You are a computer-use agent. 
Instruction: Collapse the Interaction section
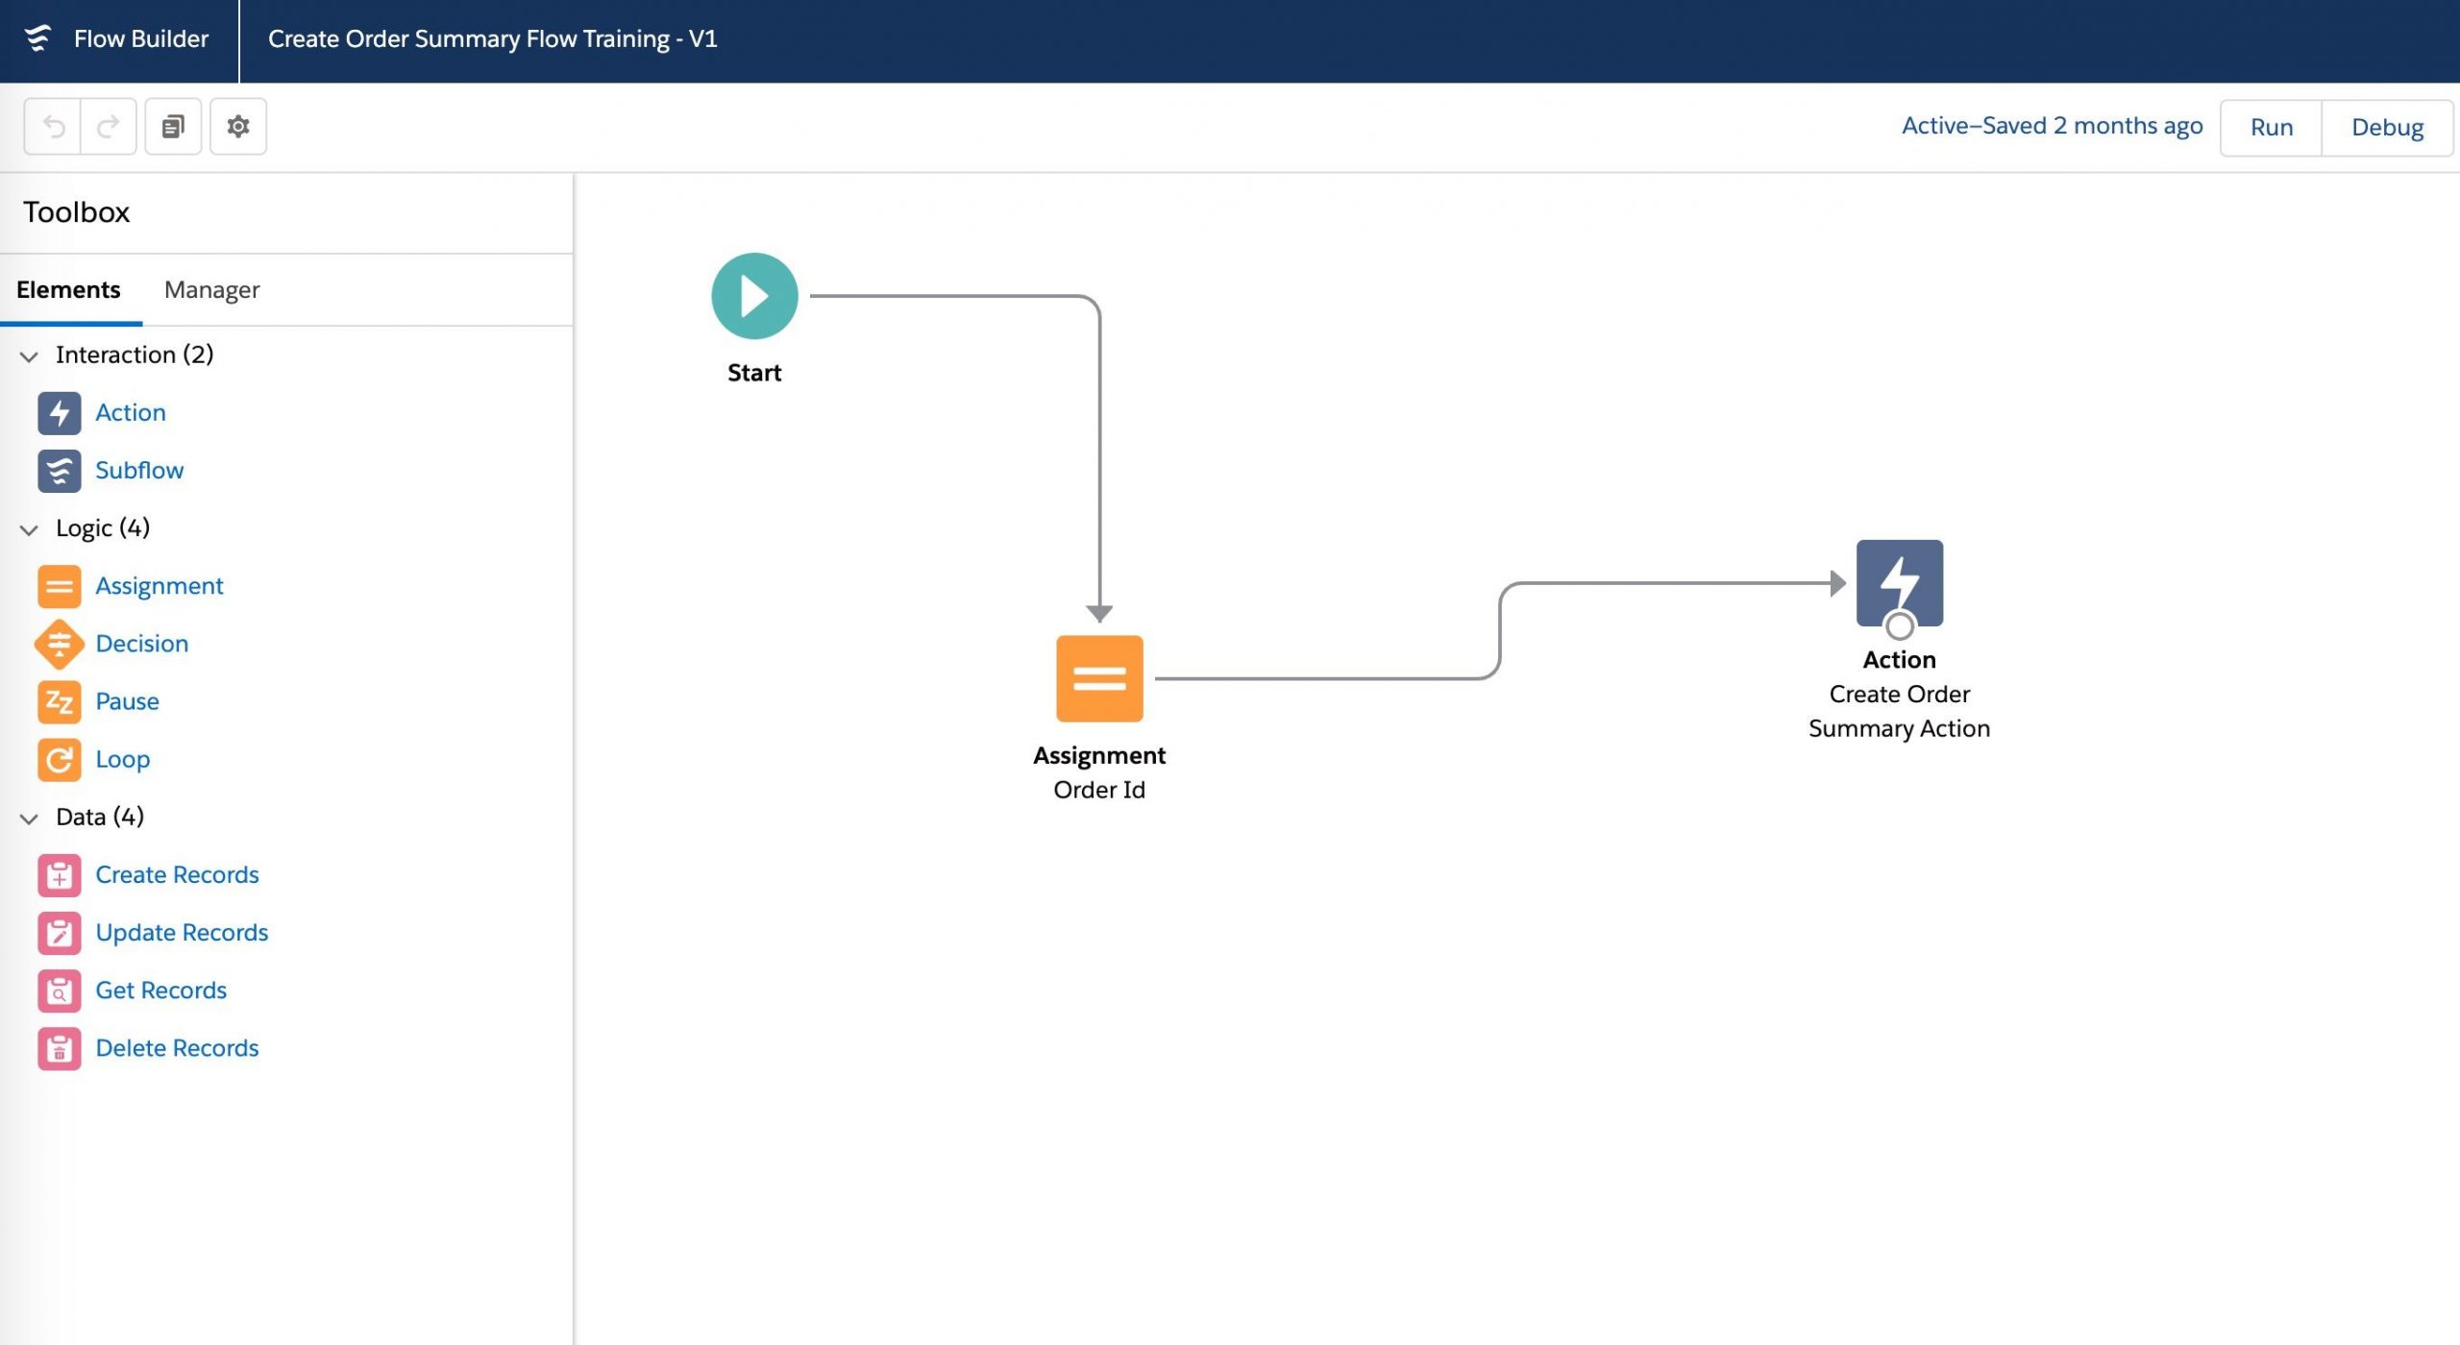32,355
